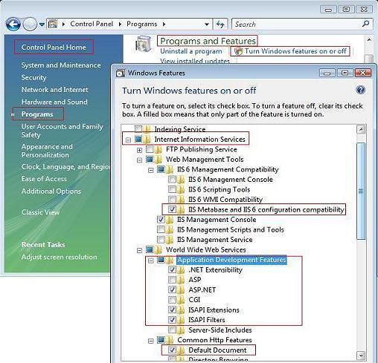The width and height of the screenshot is (378, 363).
Task: Select Programs in the sidebar
Action: tap(37, 114)
